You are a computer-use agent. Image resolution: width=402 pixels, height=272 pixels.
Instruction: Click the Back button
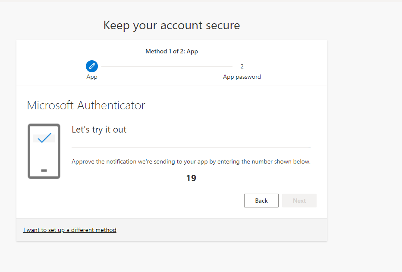[261, 201]
